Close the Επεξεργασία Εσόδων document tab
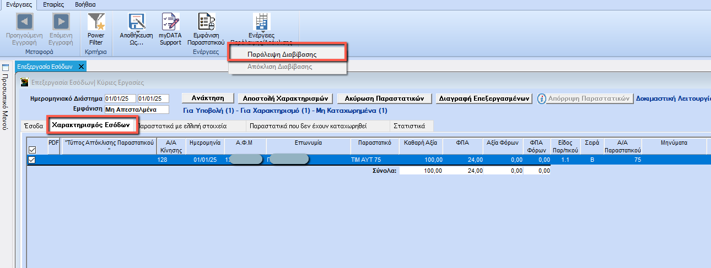 pyautogui.click(x=80, y=67)
